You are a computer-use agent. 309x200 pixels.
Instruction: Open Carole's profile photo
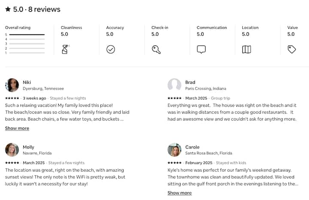coord(174,150)
